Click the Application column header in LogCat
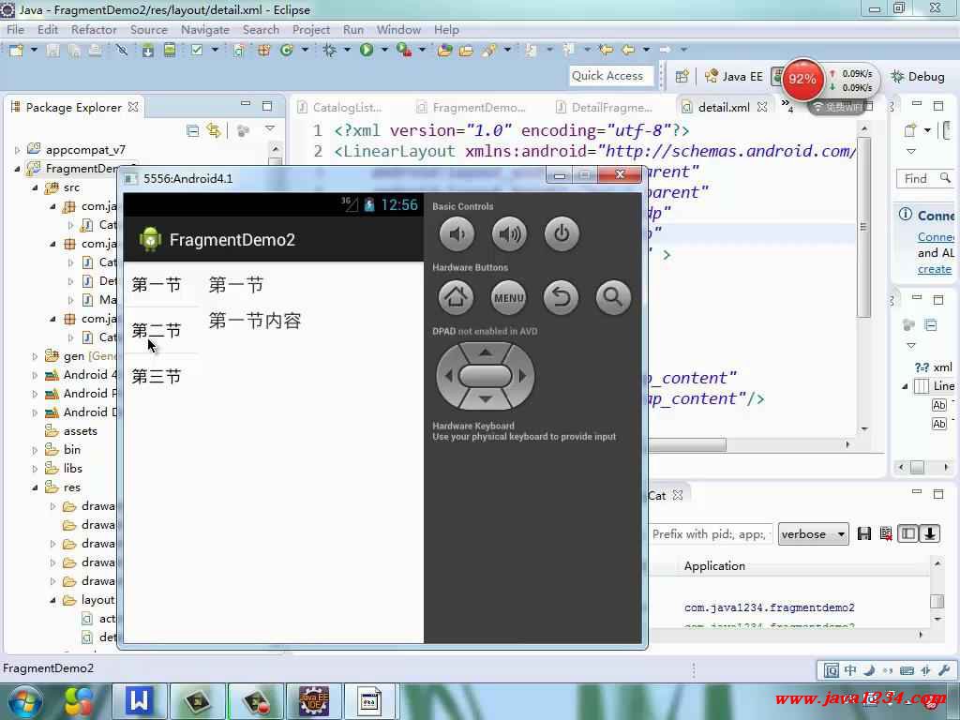960x720 pixels. click(x=714, y=565)
